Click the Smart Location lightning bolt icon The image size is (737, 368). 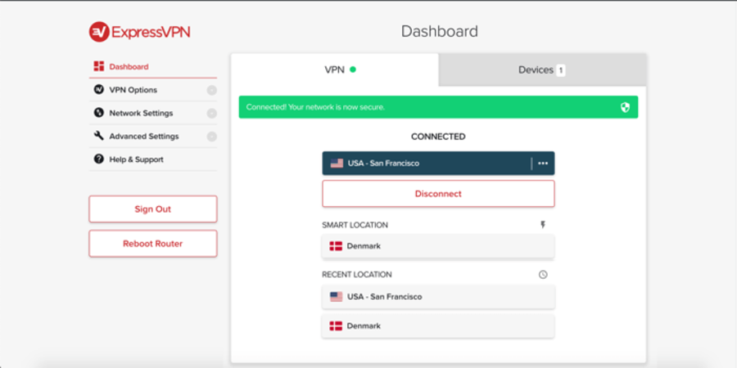point(542,225)
